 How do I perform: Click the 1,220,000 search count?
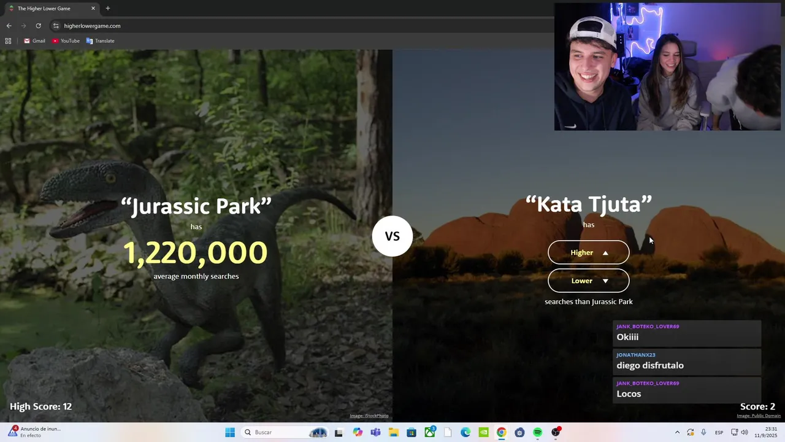[196, 252]
